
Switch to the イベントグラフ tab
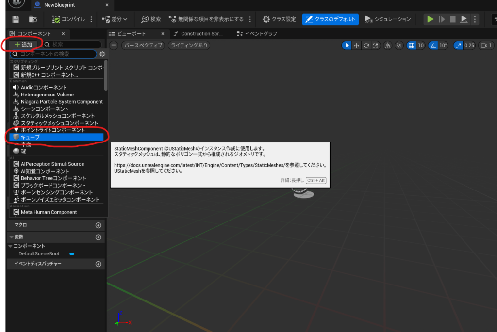pos(253,34)
